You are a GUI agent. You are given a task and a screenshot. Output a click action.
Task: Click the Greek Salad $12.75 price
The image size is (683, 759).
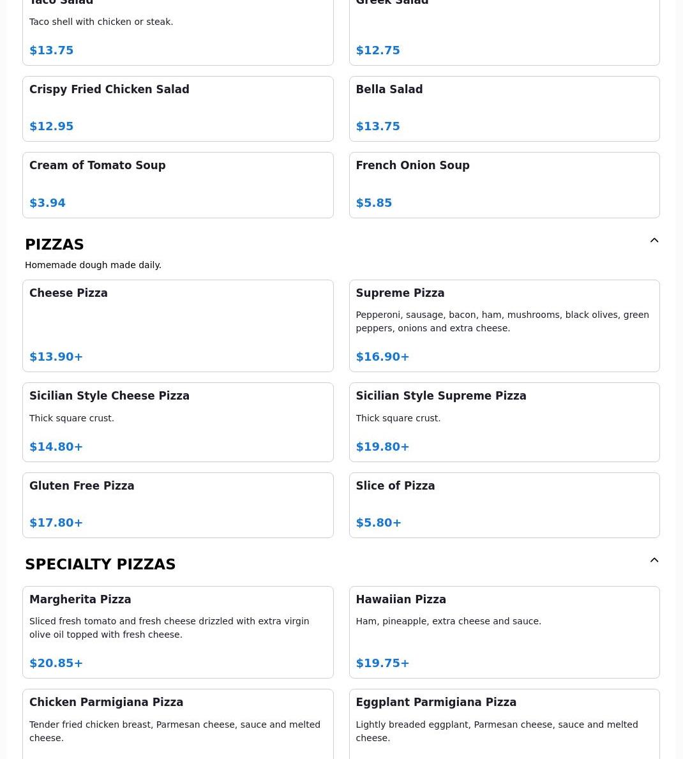(378, 50)
